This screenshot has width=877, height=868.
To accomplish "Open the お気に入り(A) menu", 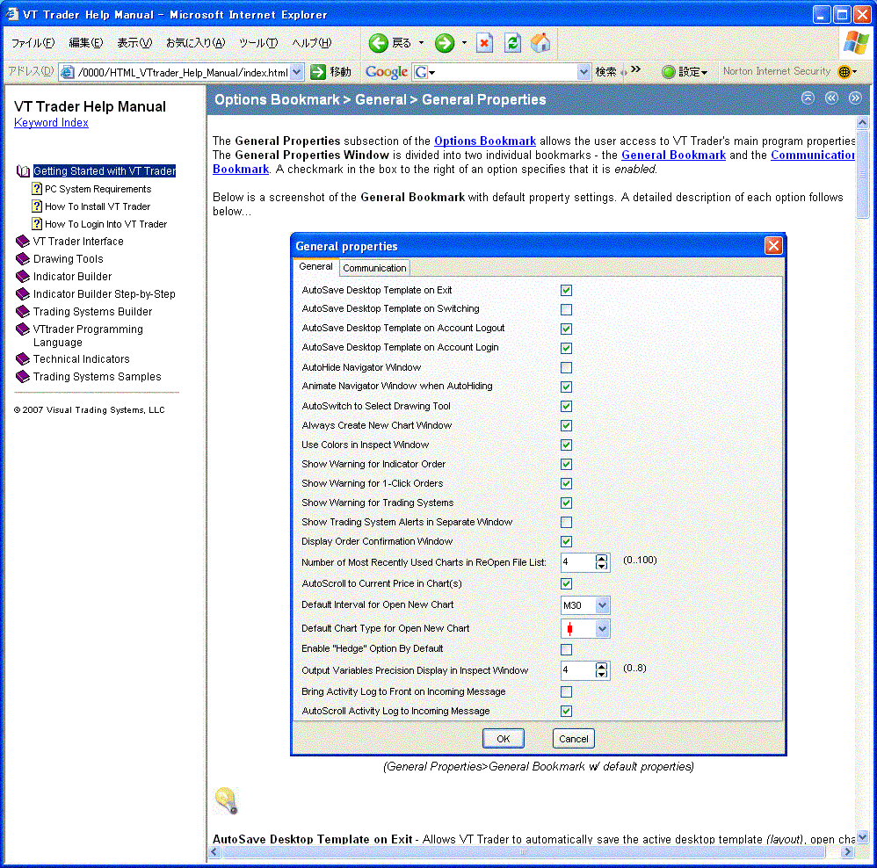I will click(x=195, y=42).
